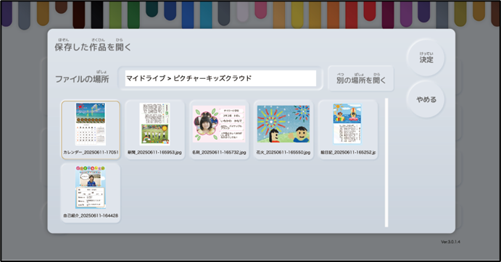Select the 絵日記 picture diary thumbnail
The width and height of the screenshot is (501, 262).
pyautogui.click(x=348, y=130)
